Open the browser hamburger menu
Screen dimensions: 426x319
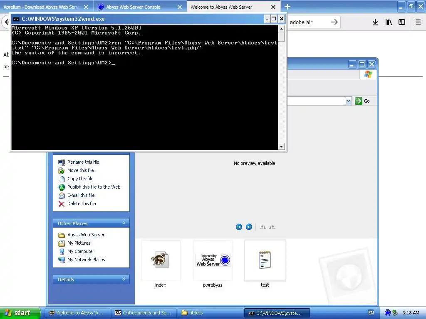pyautogui.click(x=418, y=22)
